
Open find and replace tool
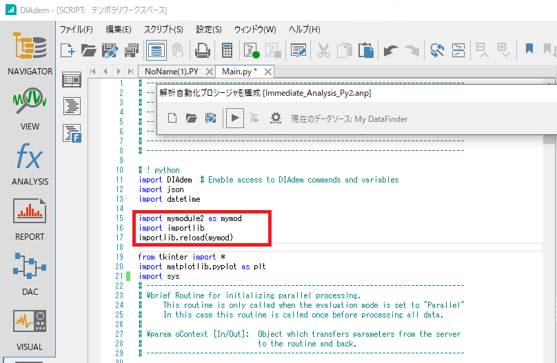click(437, 50)
